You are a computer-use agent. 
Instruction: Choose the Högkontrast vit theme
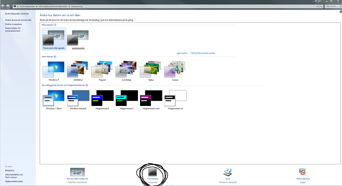[x=175, y=100]
